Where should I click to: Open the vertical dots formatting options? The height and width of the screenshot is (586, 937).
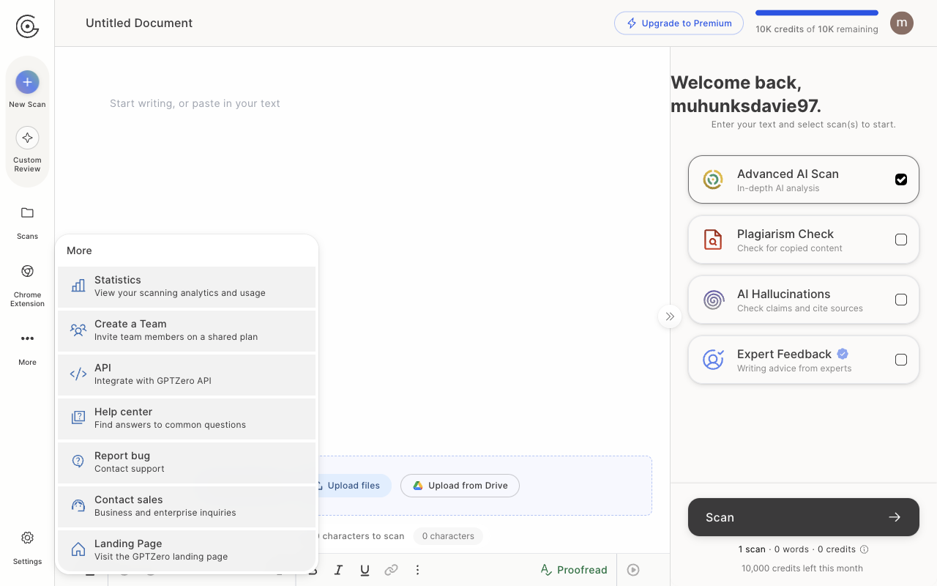click(x=417, y=570)
